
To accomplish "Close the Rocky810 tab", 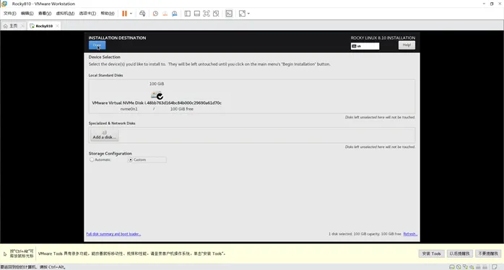I will coord(57,26).
